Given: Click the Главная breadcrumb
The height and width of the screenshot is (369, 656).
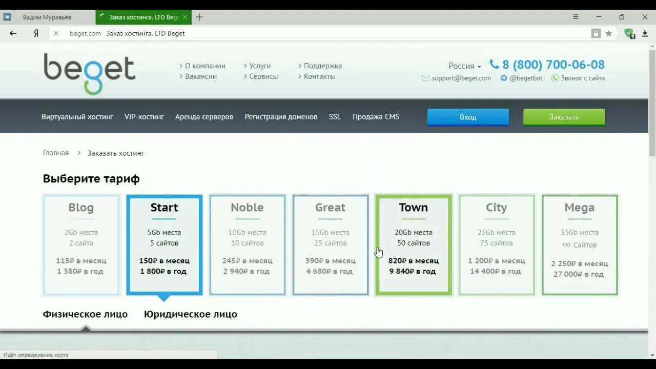Looking at the screenshot, I should 55,153.
